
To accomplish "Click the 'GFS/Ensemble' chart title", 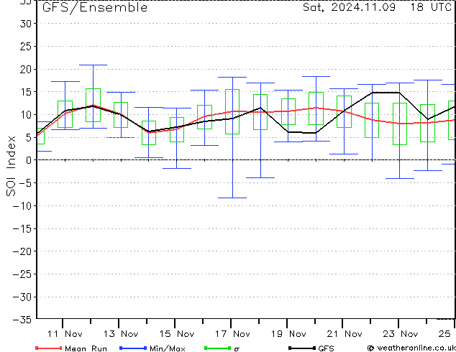I will coord(95,7).
